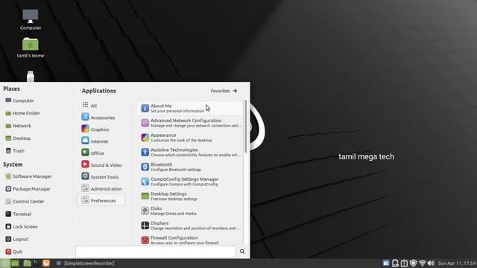This screenshot has height=268, width=477.
Task: Open Advanced Network Configuration icon
Action: tap(145, 123)
